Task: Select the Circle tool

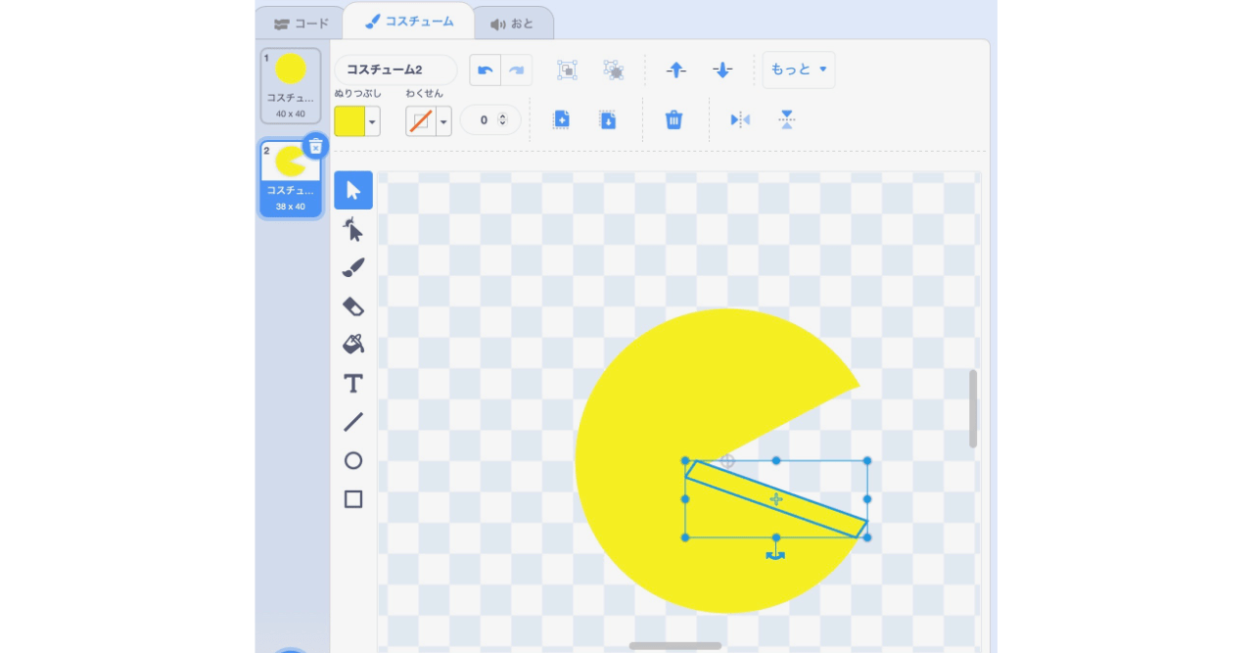Action: (x=353, y=460)
